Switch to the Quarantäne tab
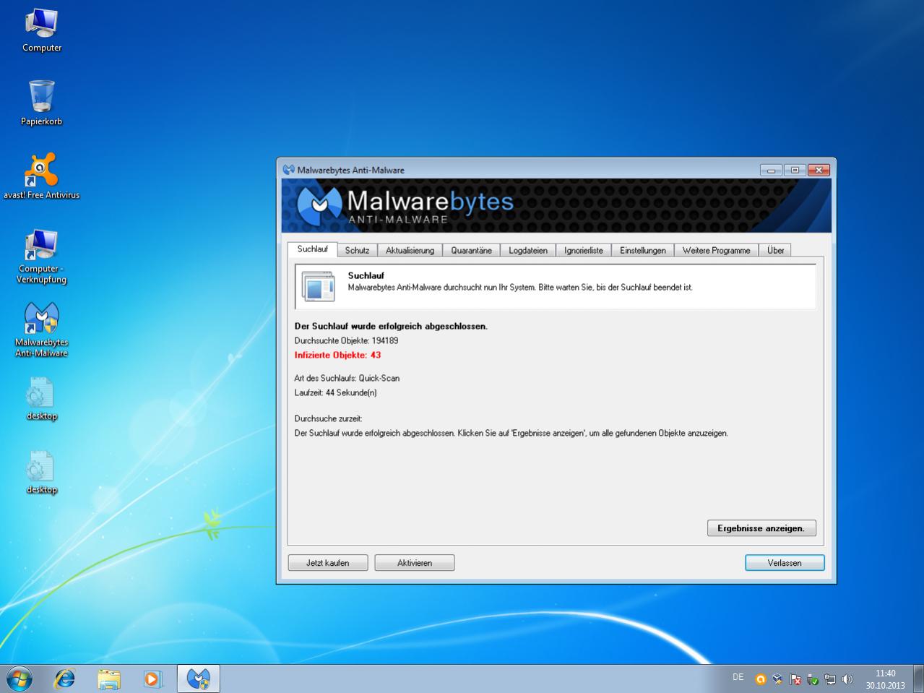924x693 pixels. [x=471, y=250]
